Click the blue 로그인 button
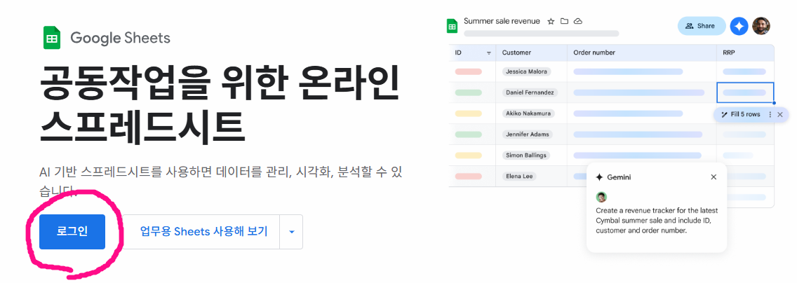 (72, 232)
